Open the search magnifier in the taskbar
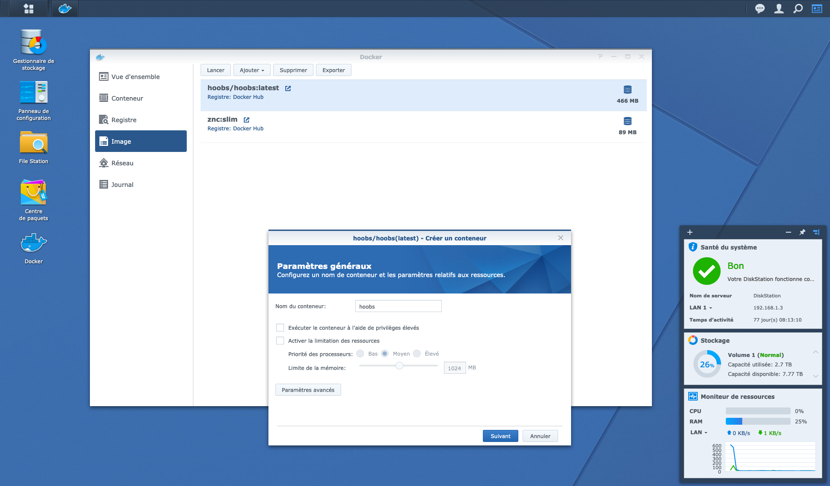830x486 pixels. (x=798, y=9)
